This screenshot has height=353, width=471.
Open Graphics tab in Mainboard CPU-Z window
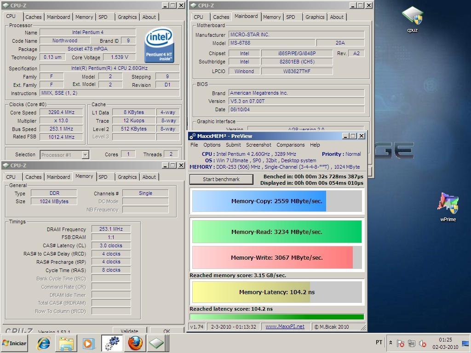point(315,17)
